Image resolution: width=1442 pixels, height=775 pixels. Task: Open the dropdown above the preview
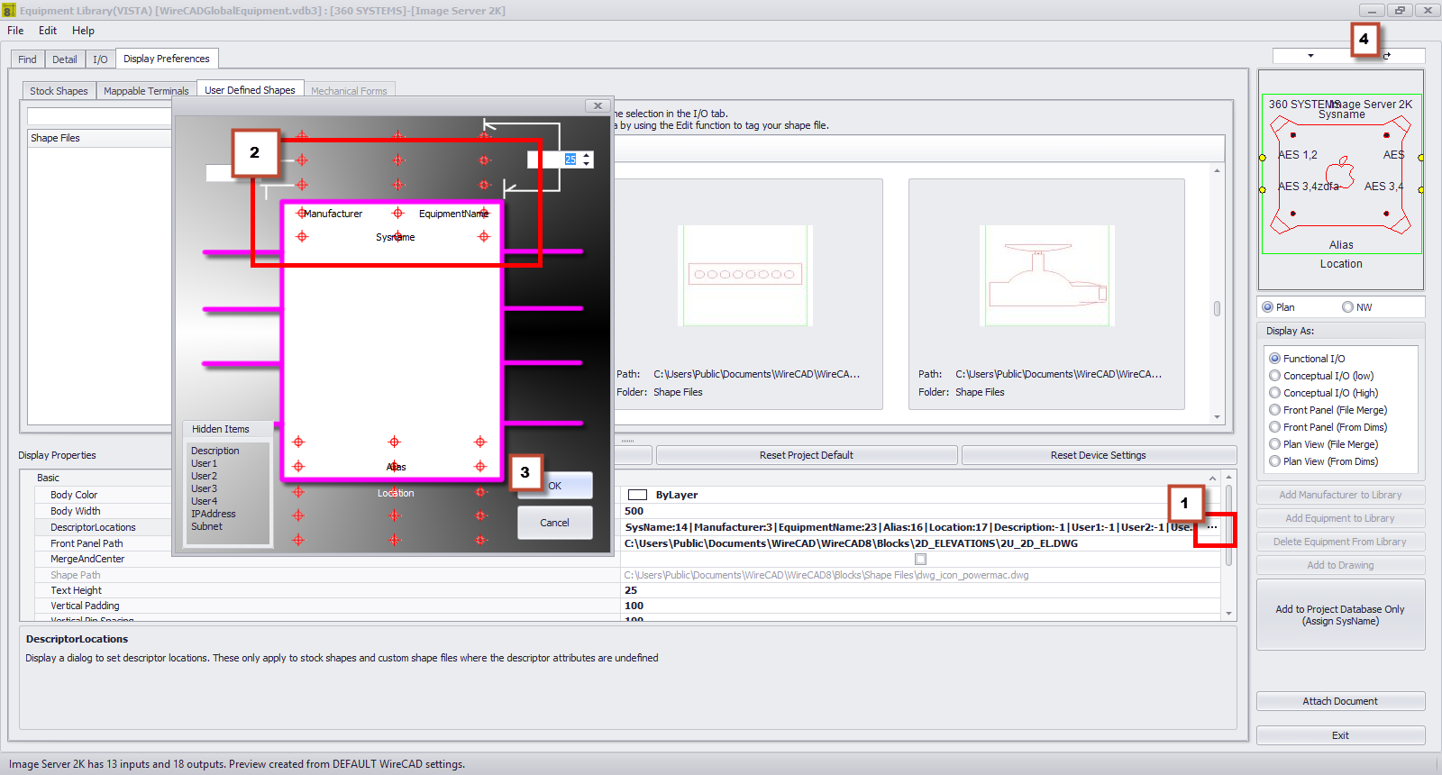coord(1310,56)
